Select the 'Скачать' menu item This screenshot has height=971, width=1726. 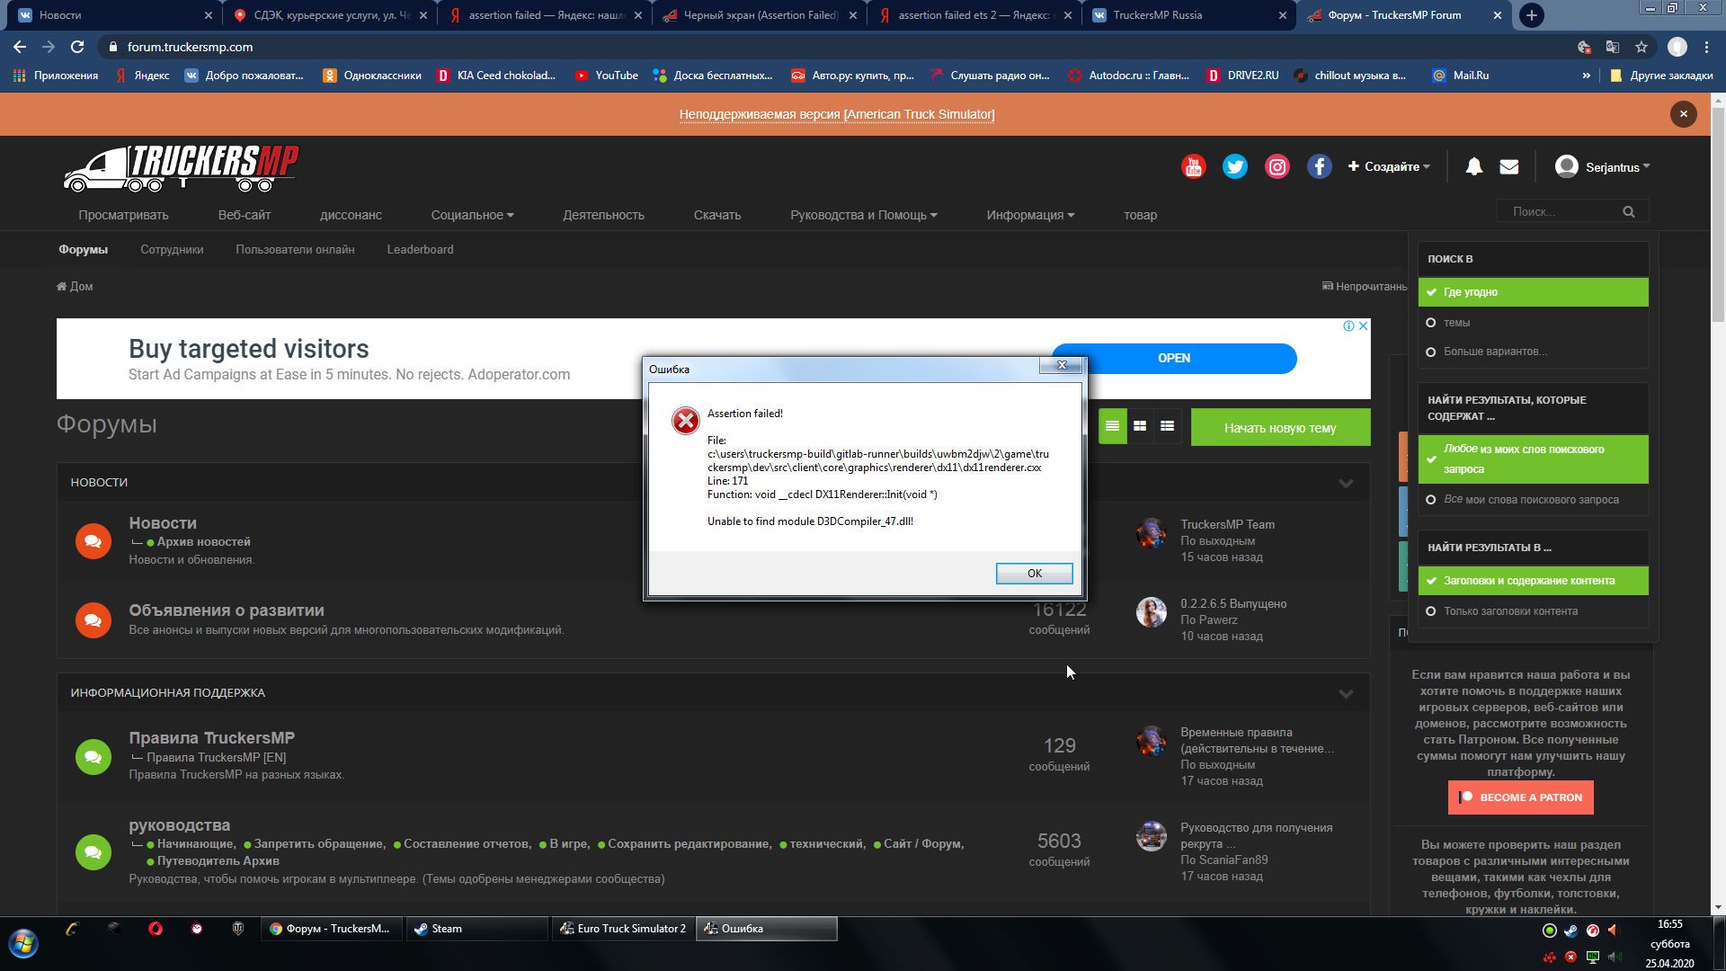717,215
